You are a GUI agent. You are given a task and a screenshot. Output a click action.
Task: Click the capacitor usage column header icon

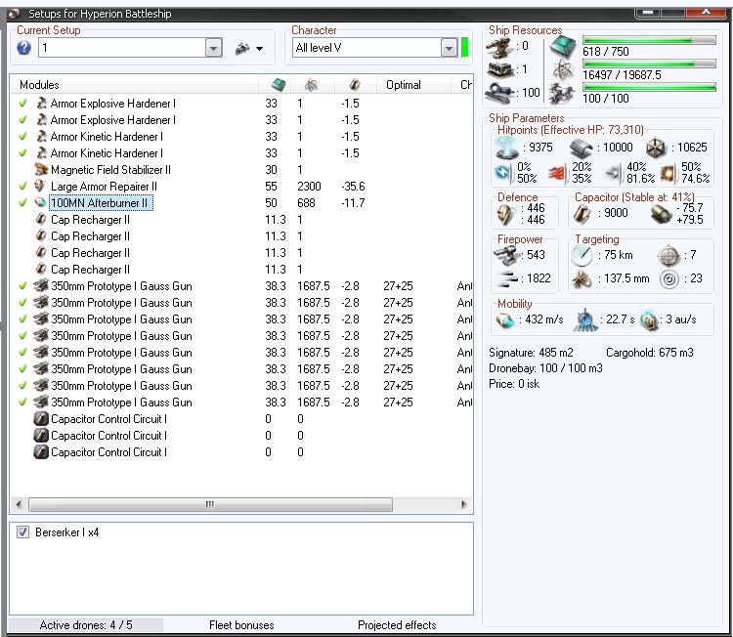click(x=355, y=85)
